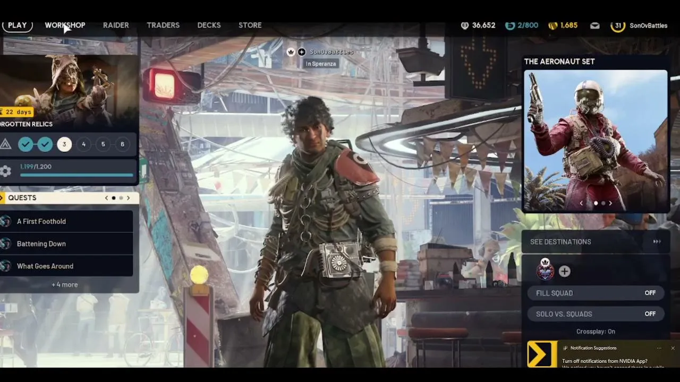Expand the +4 more quests
The image size is (680, 382).
click(x=65, y=285)
